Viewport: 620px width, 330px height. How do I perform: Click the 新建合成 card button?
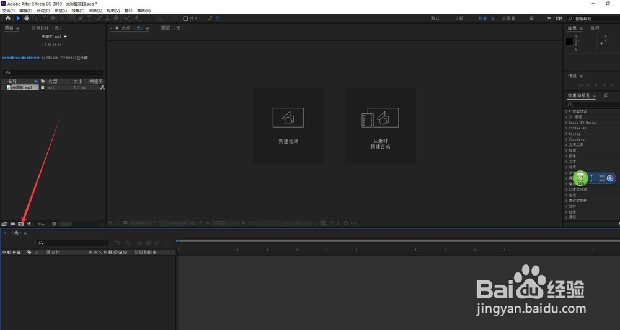point(288,126)
